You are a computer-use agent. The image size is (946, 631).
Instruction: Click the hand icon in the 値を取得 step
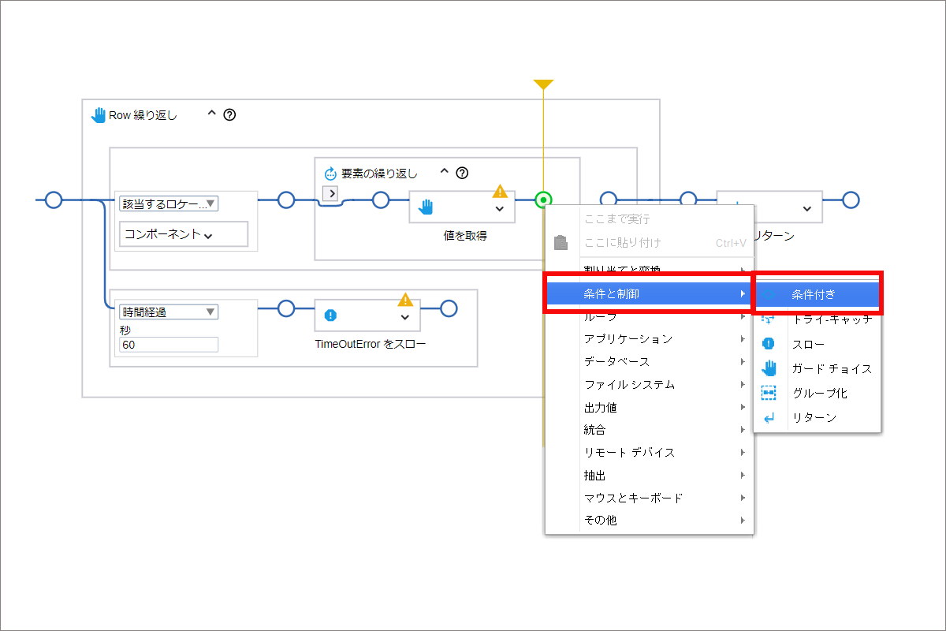point(426,207)
